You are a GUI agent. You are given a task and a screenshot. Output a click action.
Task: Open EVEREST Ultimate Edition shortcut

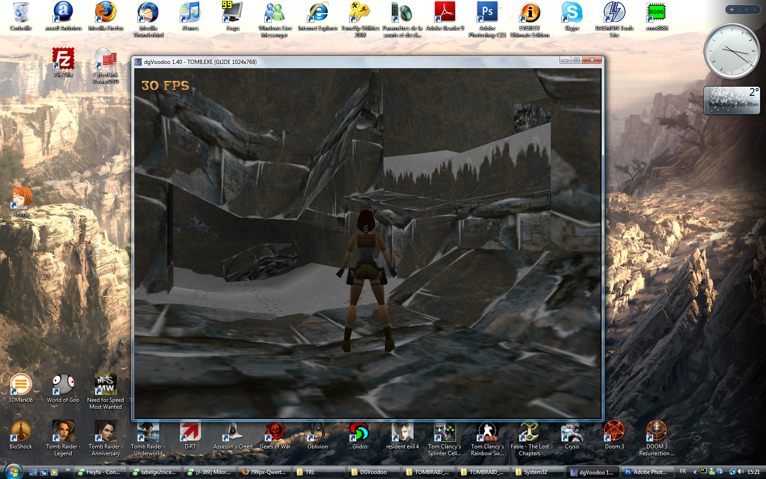(x=530, y=19)
